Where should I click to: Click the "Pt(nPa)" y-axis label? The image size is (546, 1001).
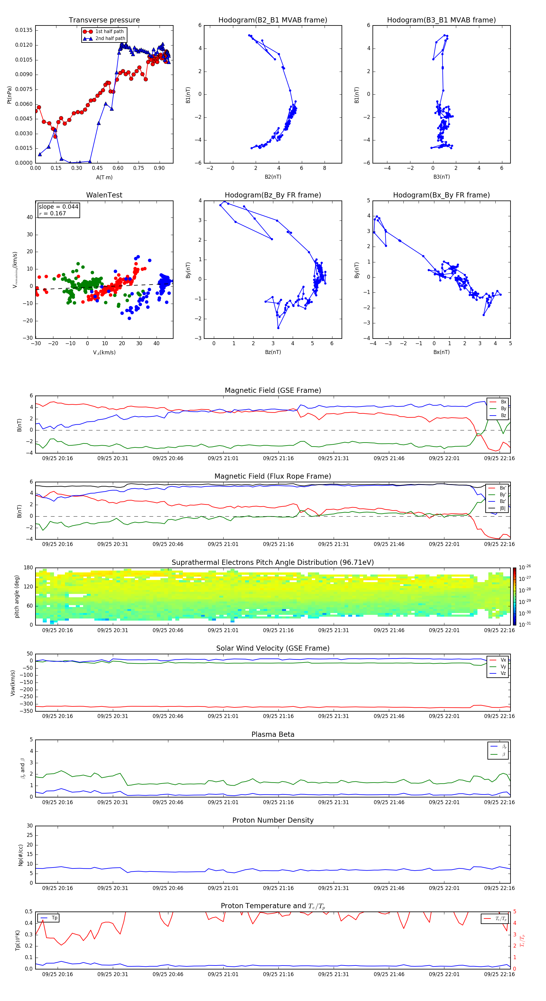(x=9, y=94)
